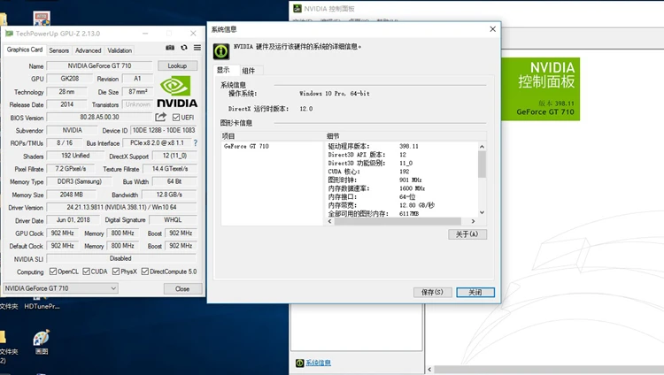Click the Close button in GPU-Z

tap(182, 288)
